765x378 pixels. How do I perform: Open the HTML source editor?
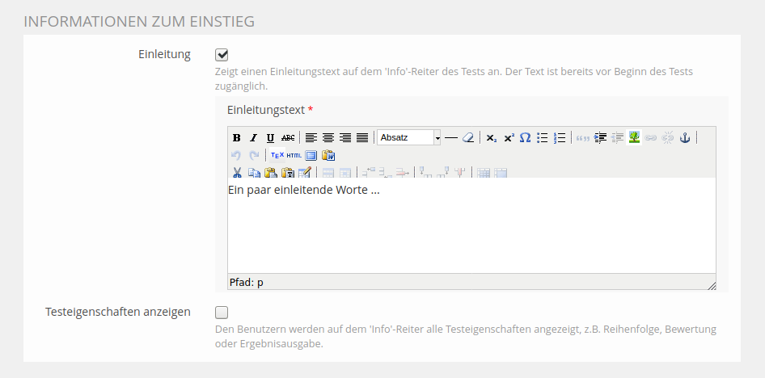[x=294, y=155]
